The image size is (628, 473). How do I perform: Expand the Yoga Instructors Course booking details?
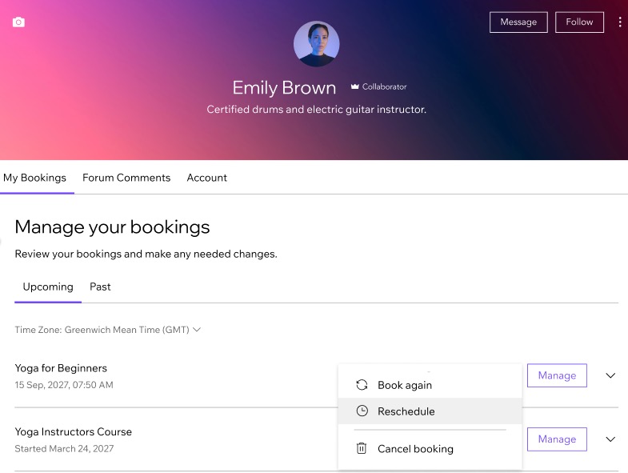610,439
